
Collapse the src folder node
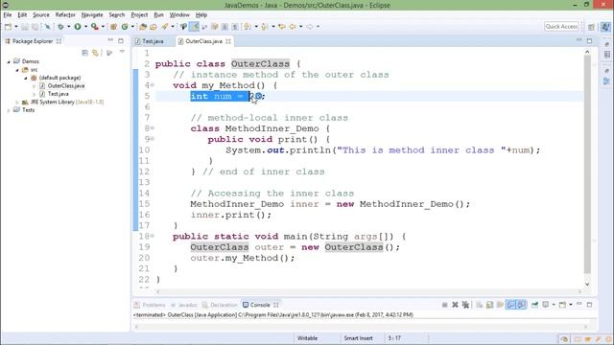coord(17,70)
